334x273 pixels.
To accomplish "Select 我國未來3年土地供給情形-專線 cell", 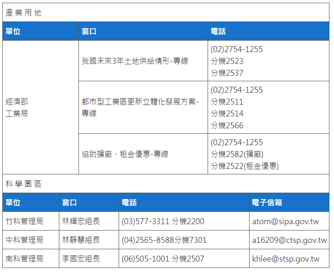I will (143, 61).
